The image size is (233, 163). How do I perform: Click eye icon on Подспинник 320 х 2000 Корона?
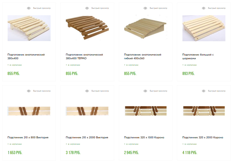pyautogui.click(x=204, y=91)
